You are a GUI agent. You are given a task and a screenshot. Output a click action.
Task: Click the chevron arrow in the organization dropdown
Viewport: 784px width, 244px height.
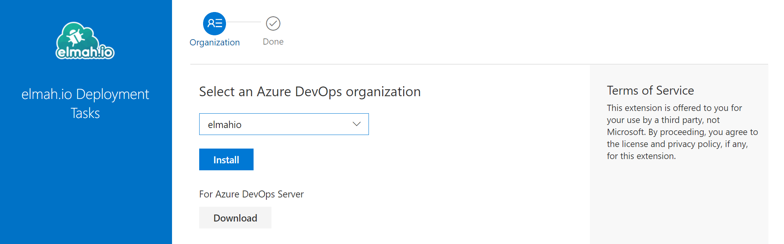click(x=356, y=124)
